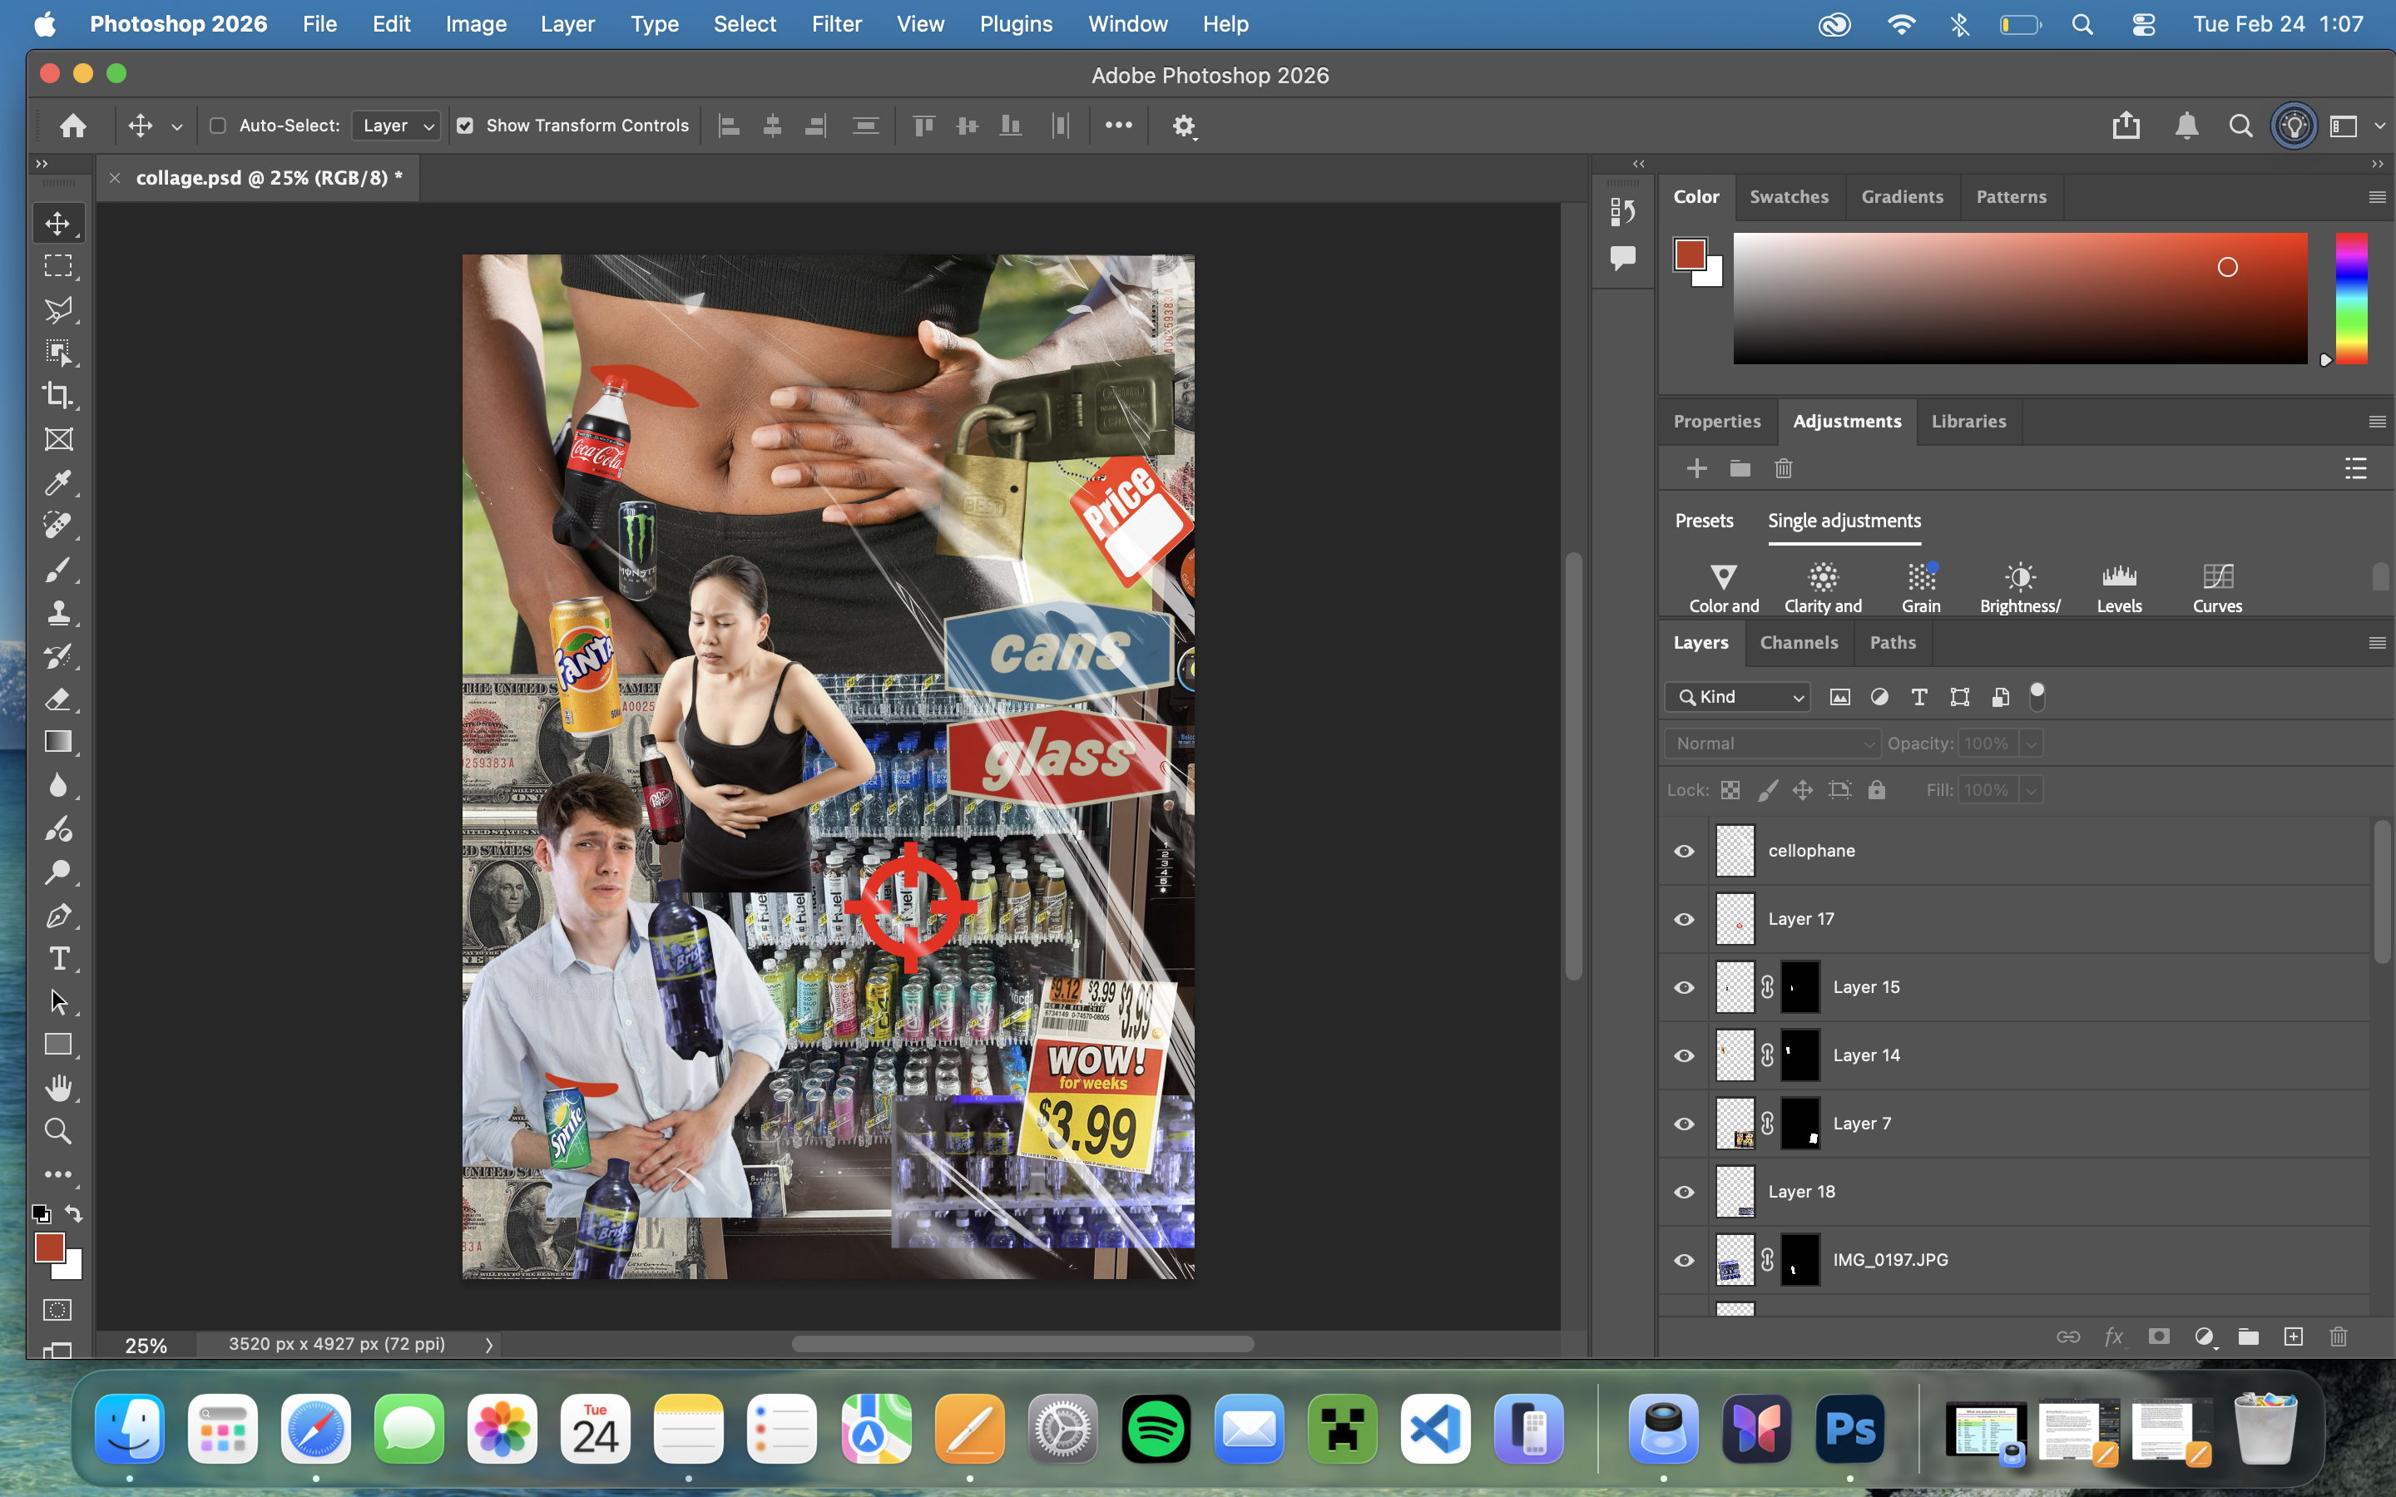Viewport: 2396px width, 1497px height.
Task: Select the Gradient tool
Action: pyautogui.click(x=57, y=743)
